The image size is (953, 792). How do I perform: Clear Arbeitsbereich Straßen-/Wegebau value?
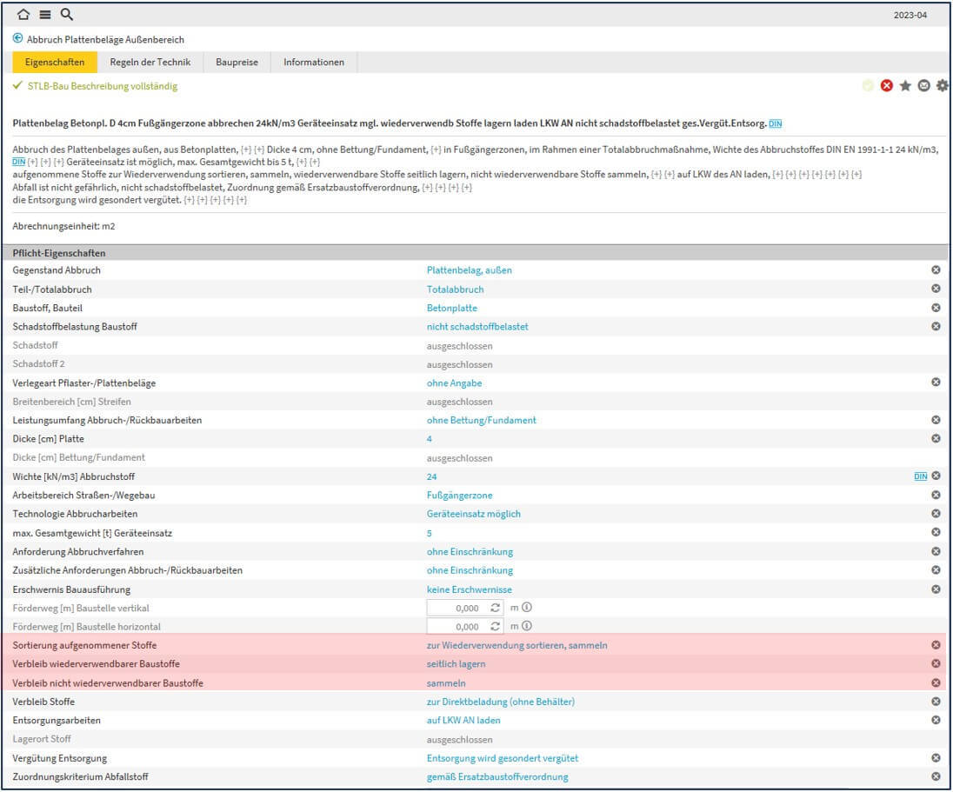(x=936, y=495)
